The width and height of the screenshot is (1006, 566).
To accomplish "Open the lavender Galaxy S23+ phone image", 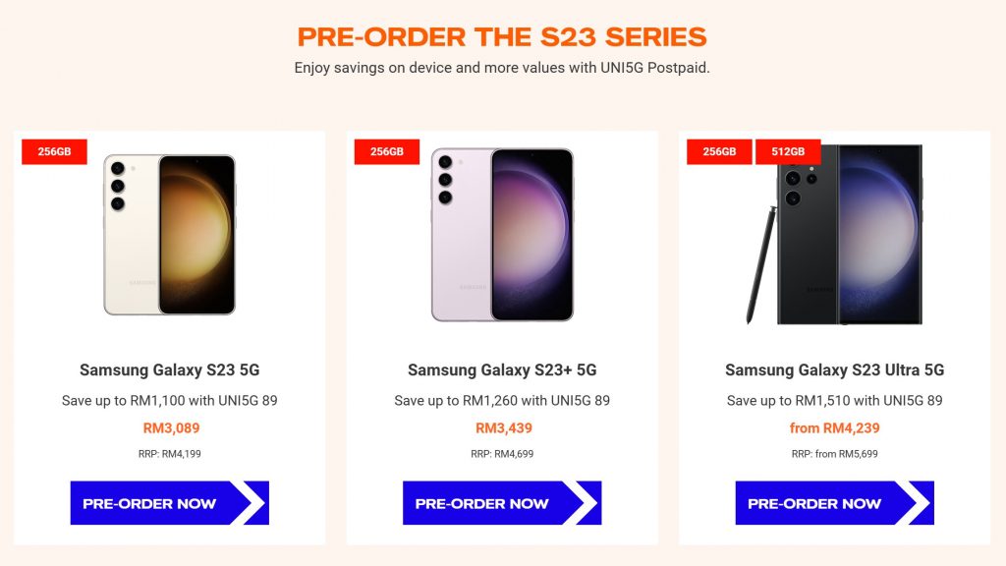I will [502, 235].
